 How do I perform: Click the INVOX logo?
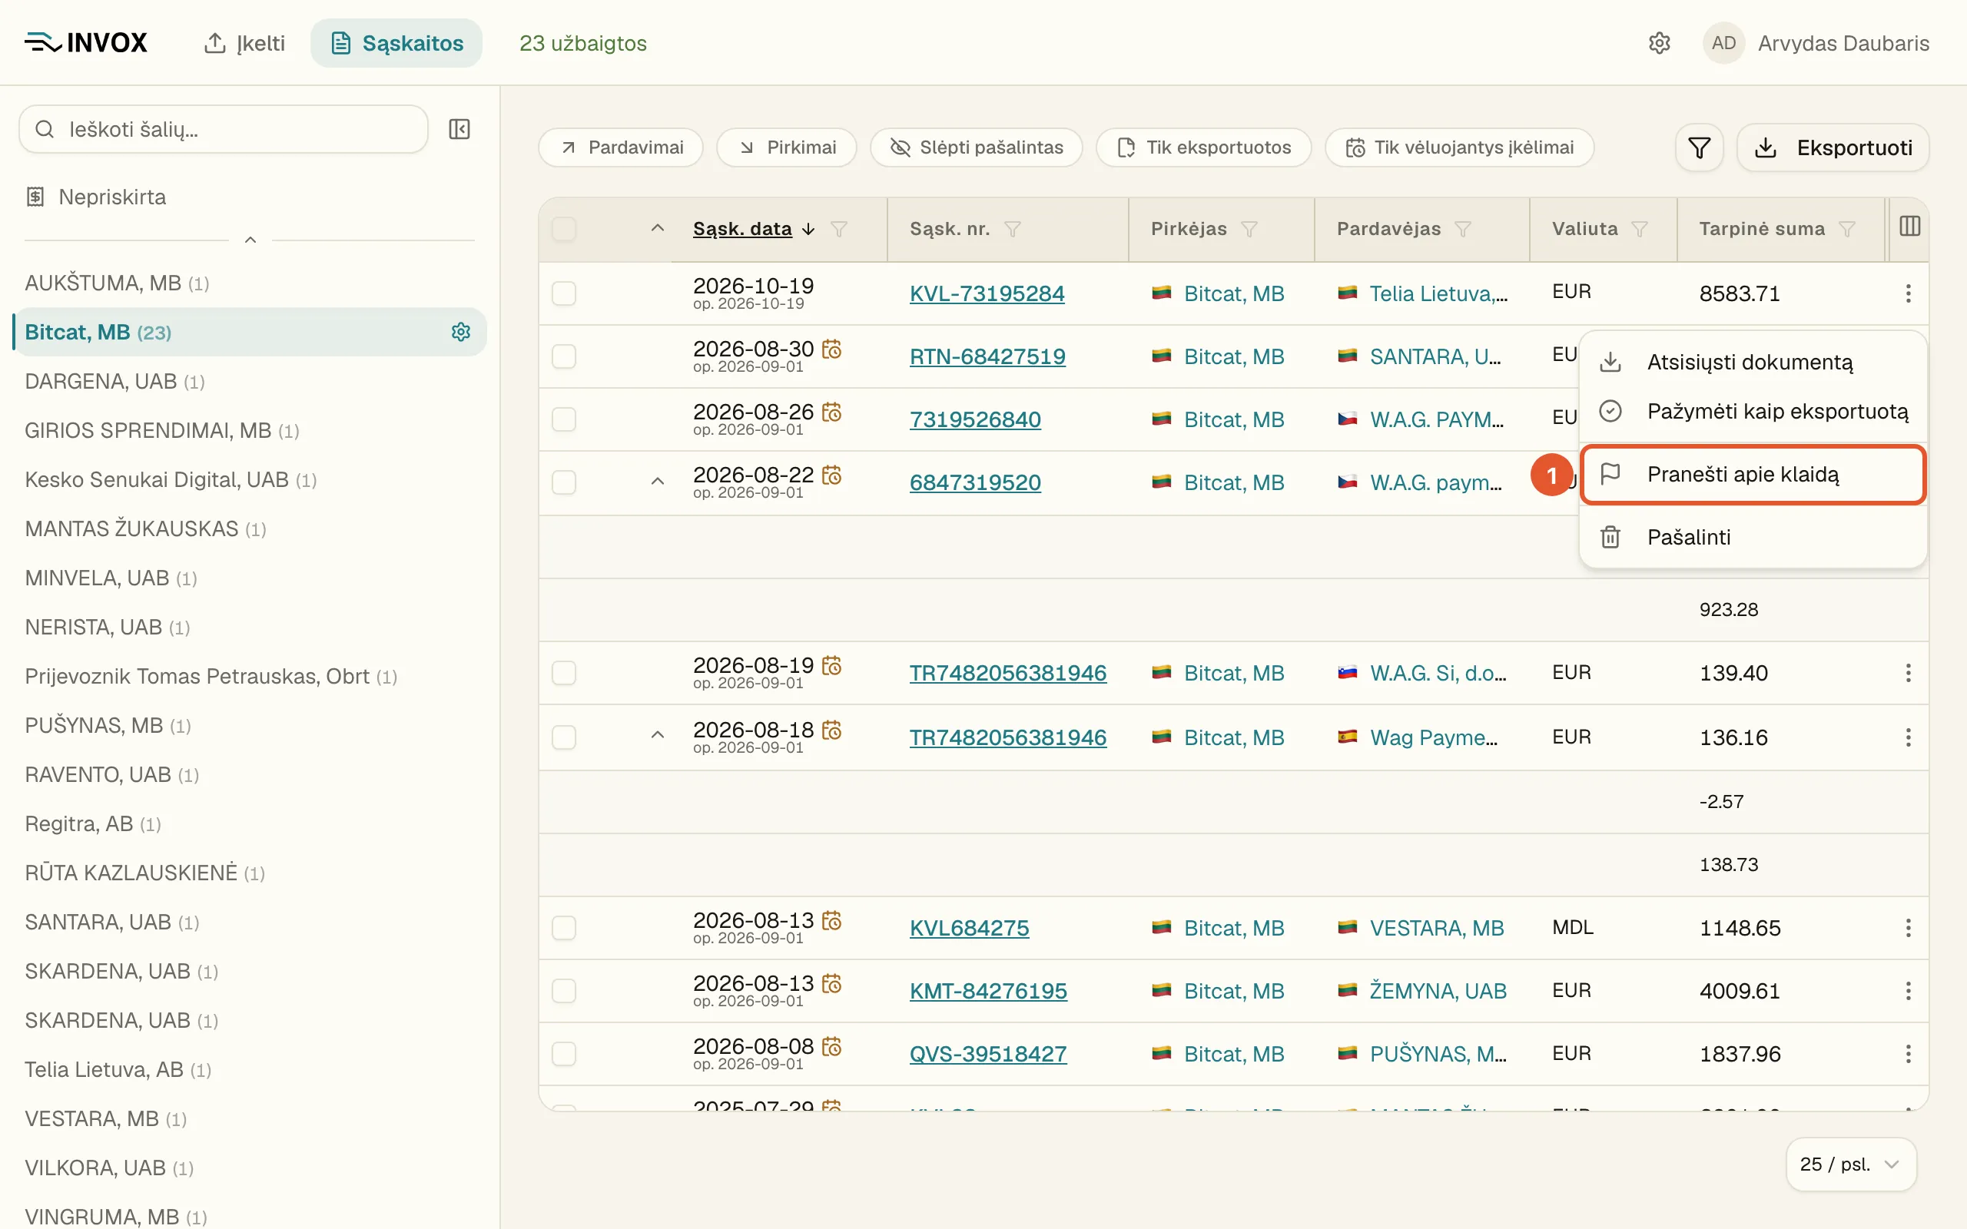[x=85, y=42]
